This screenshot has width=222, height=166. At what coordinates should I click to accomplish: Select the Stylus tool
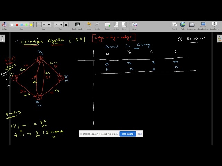point(4,26)
